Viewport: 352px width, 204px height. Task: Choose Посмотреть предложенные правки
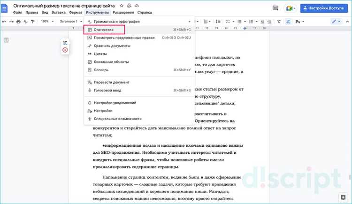point(139,38)
